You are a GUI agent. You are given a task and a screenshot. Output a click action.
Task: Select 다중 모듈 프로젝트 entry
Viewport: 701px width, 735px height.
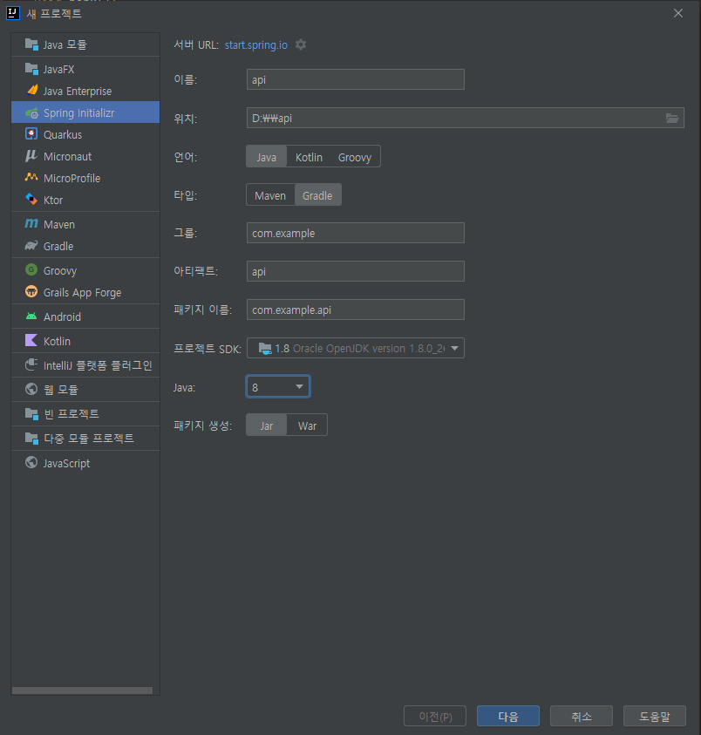pyautogui.click(x=85, y=439)
